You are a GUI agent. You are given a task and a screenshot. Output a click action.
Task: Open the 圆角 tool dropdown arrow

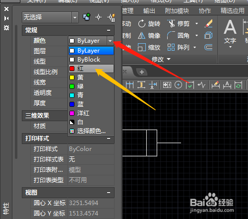click(196, 36)
